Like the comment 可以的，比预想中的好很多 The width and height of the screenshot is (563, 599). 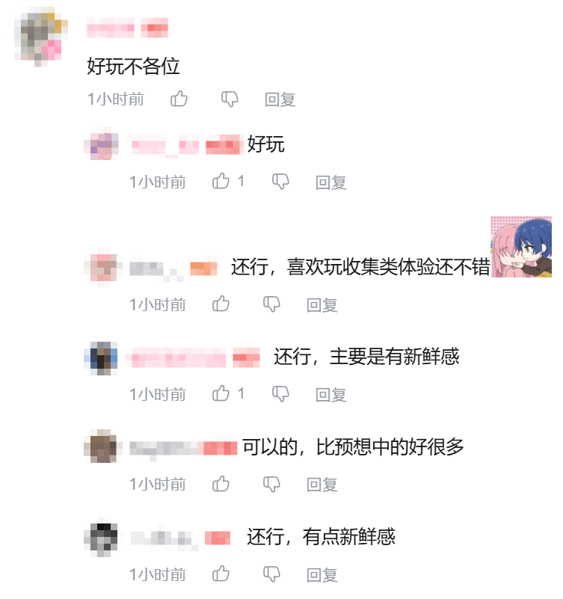(x=221, y=484)
